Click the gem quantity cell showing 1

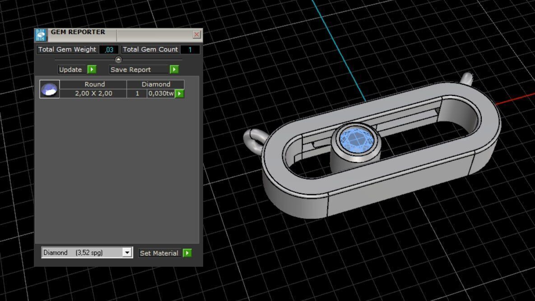coord(137,93)
